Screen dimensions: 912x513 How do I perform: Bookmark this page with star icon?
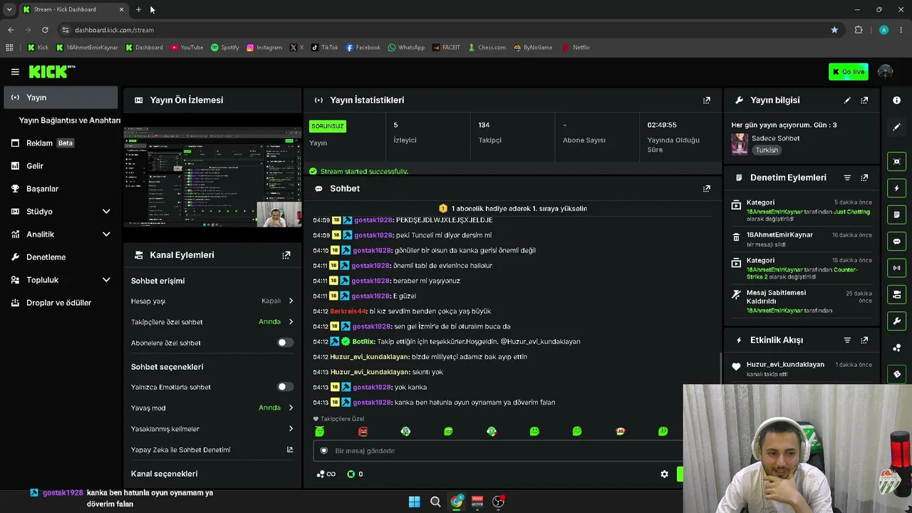pyautogui.click(x=834, y=30)
